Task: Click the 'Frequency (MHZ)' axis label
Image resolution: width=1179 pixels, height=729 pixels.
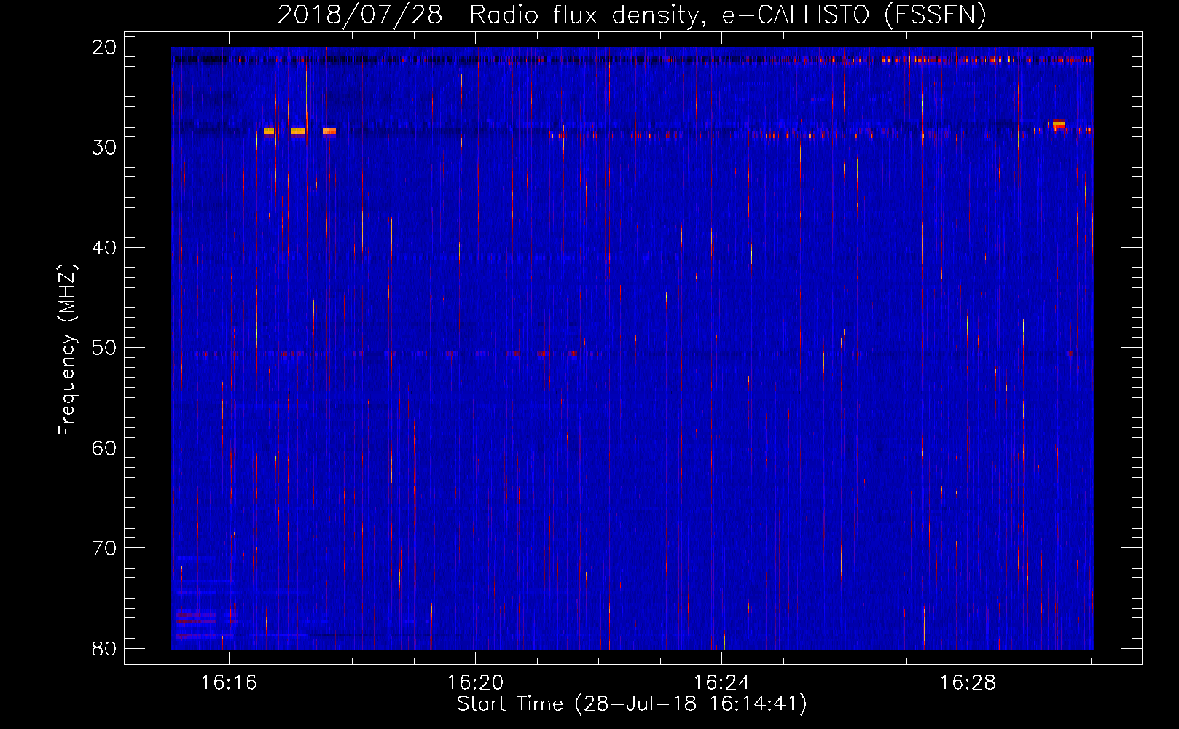Action: tap(67, 350)
